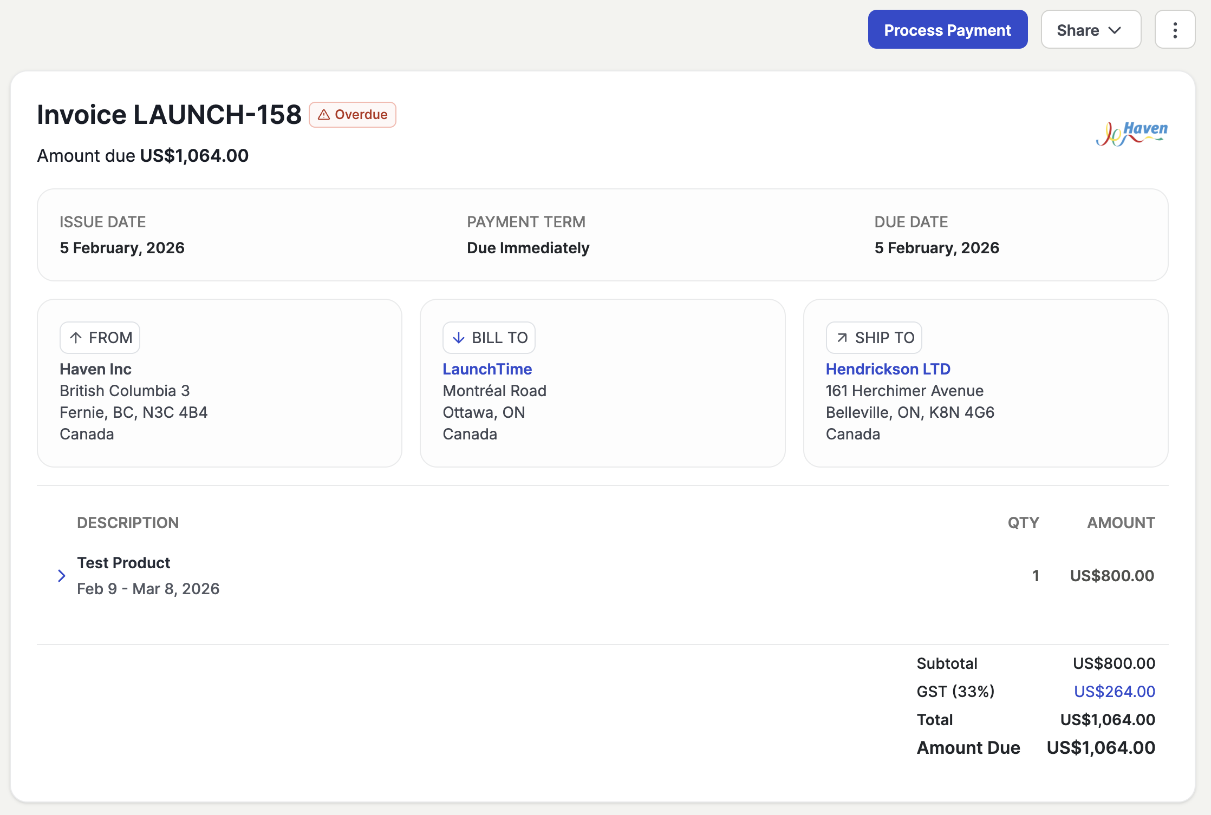Click the three-dot more options icon
This screenshot has width=1211, height=815.
[1175, 30]
